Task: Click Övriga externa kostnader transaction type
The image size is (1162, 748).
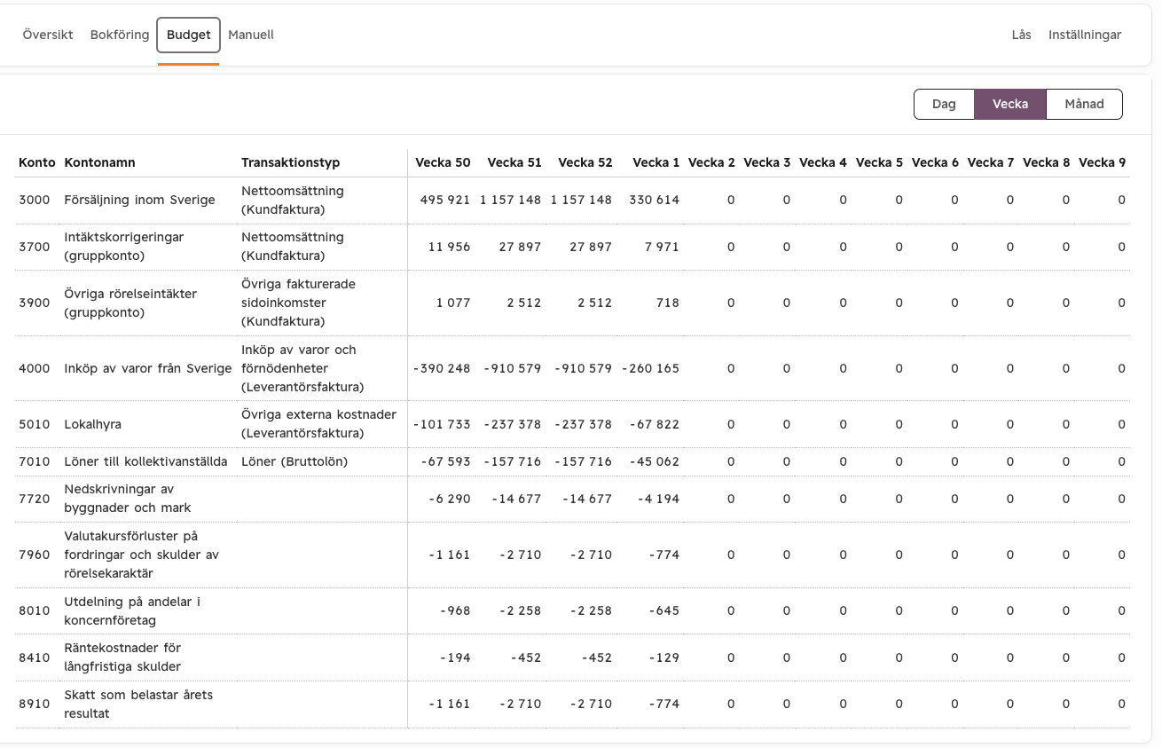Action: pyautogui.click(x=319, y=424)
